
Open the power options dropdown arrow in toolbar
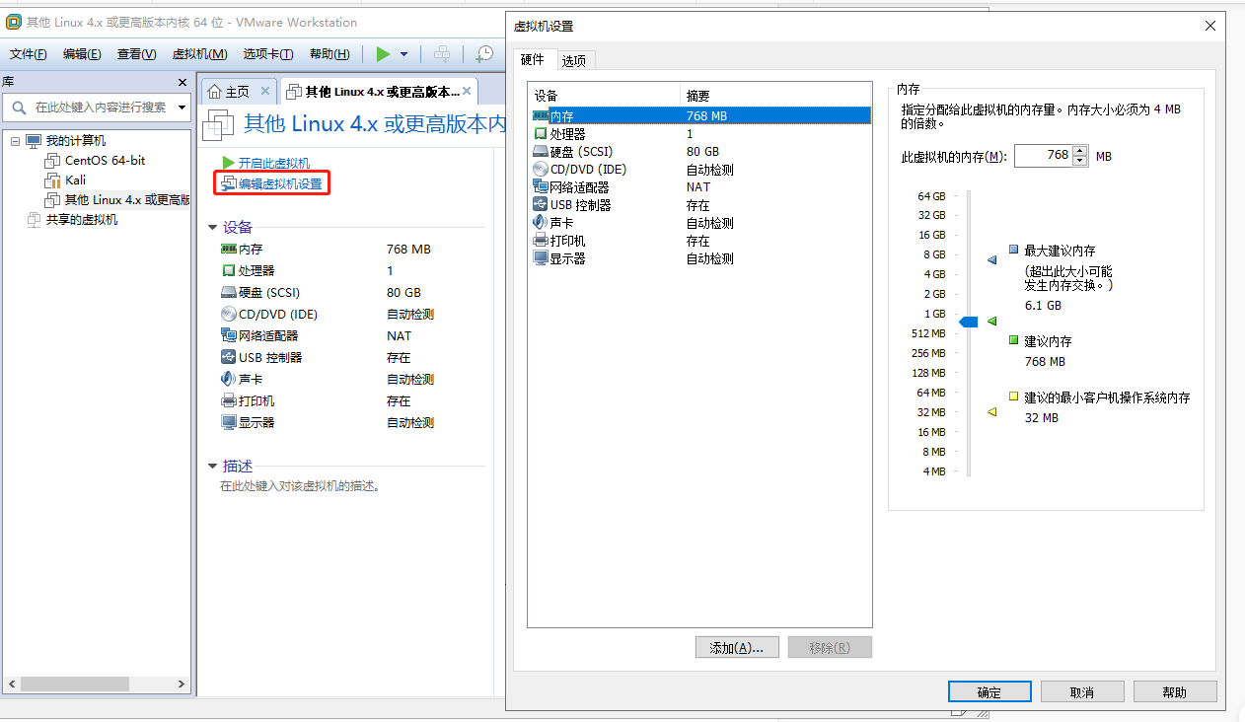[403, 54]
